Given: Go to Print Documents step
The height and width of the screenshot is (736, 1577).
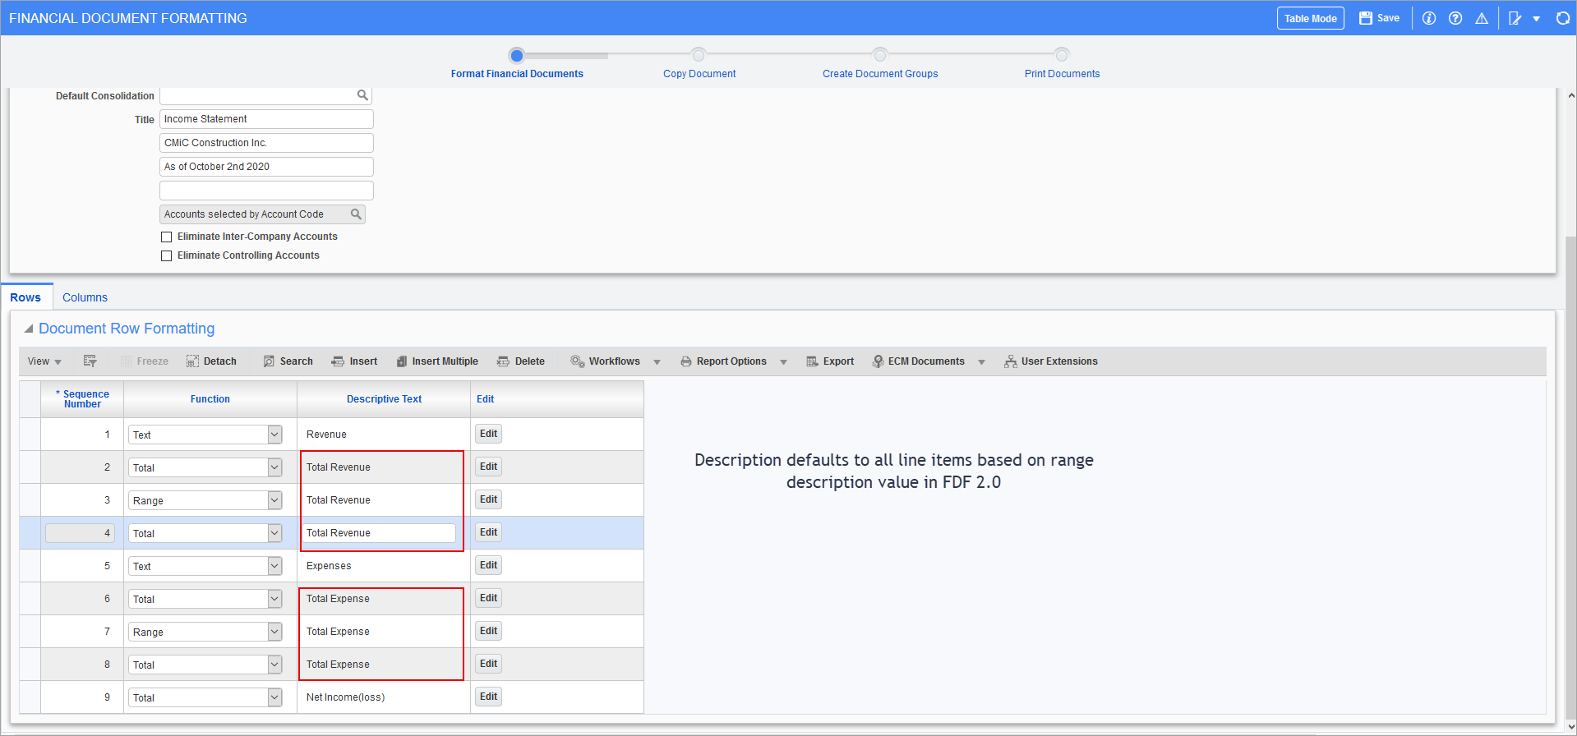Looking at the screenshot, I should [x=1062, y=74].
